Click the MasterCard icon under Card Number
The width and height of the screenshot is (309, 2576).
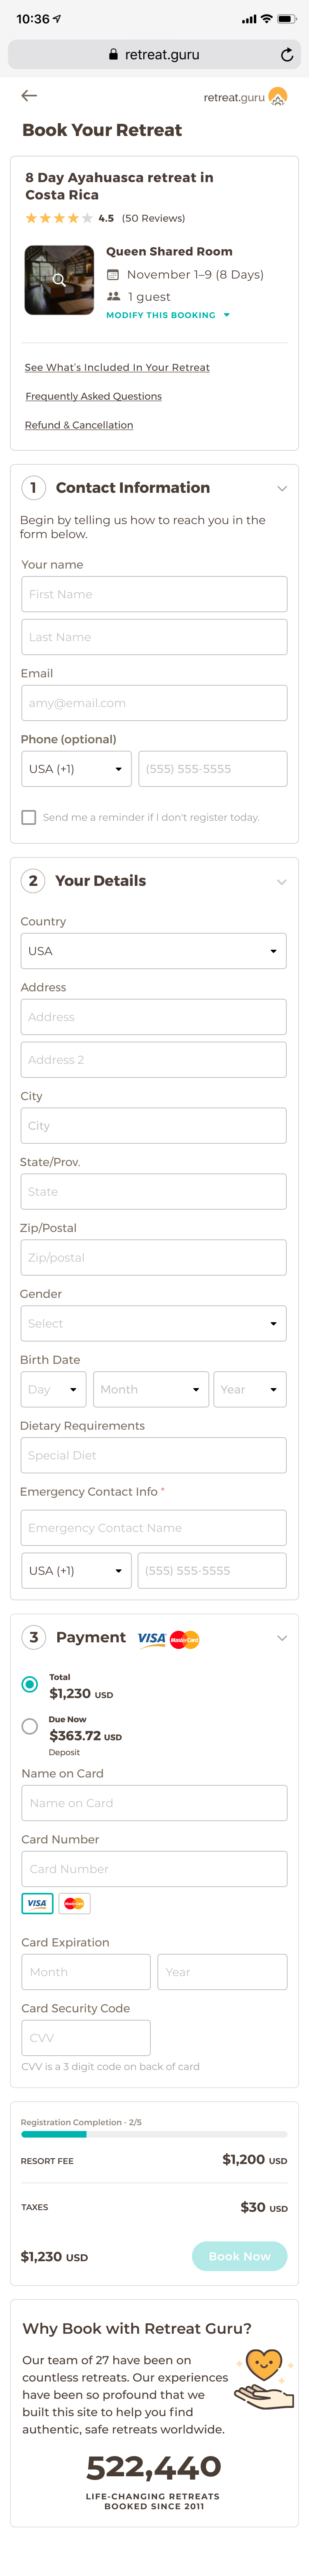click(x=74, y=1903)
